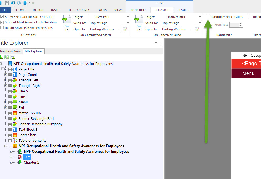Click the Pages From Test input field
Image resolution: width=261 pixels, height=179 pixels.
click(234, 25)
